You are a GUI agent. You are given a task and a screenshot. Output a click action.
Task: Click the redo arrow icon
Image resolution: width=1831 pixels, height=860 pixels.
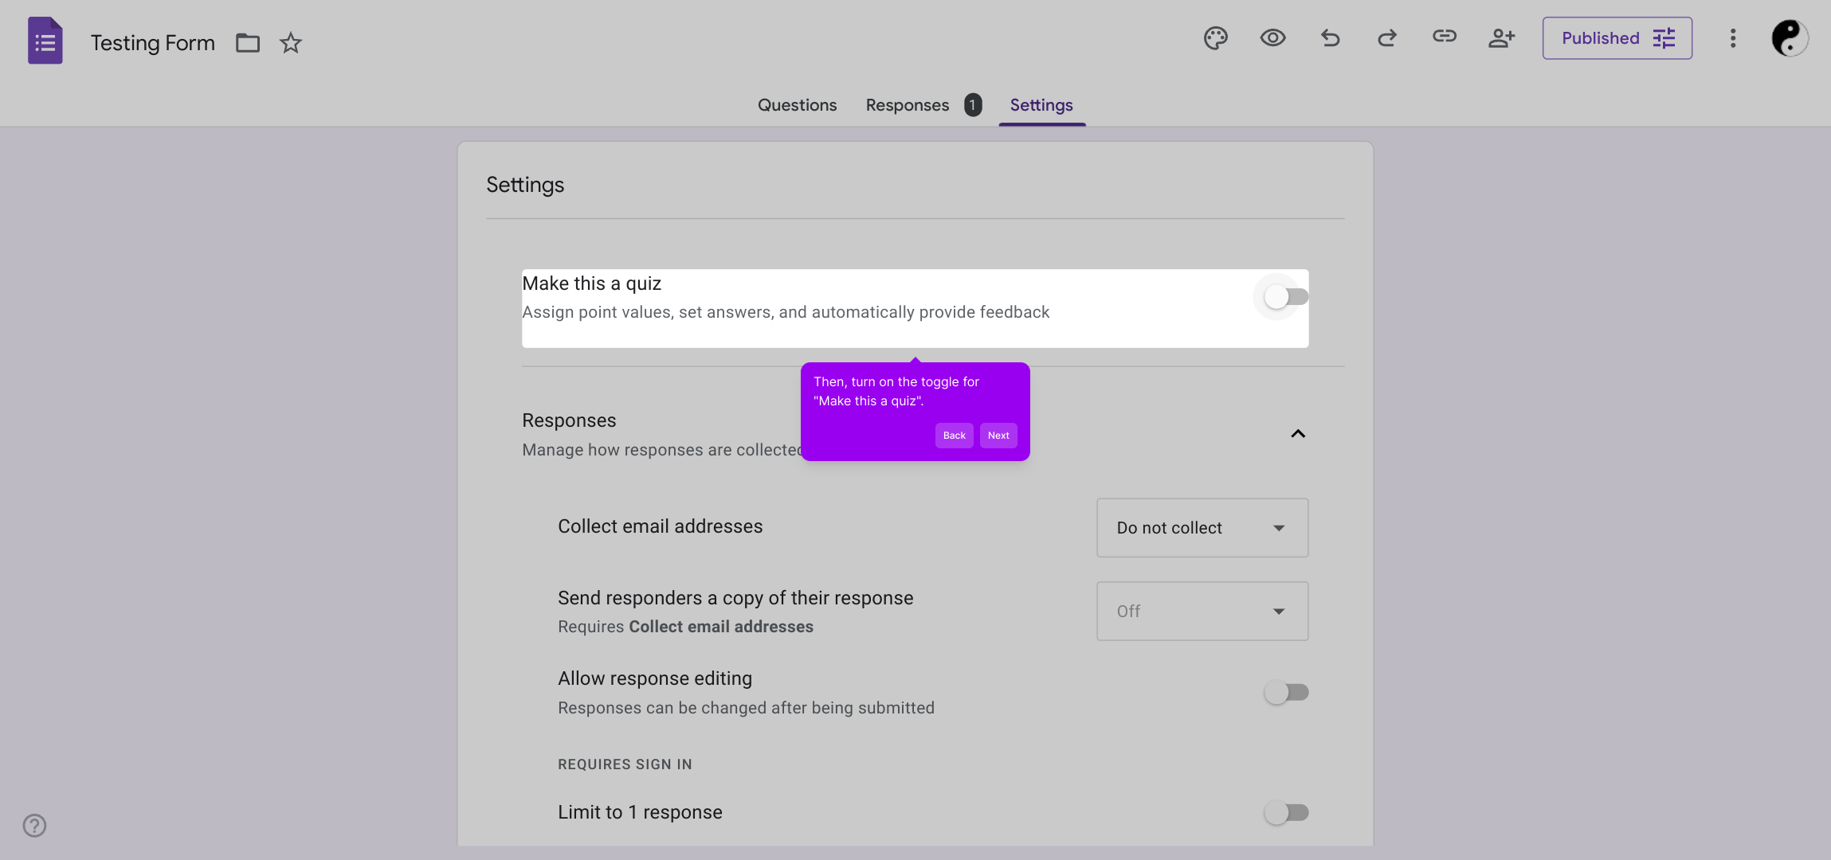click(1387, 38)
